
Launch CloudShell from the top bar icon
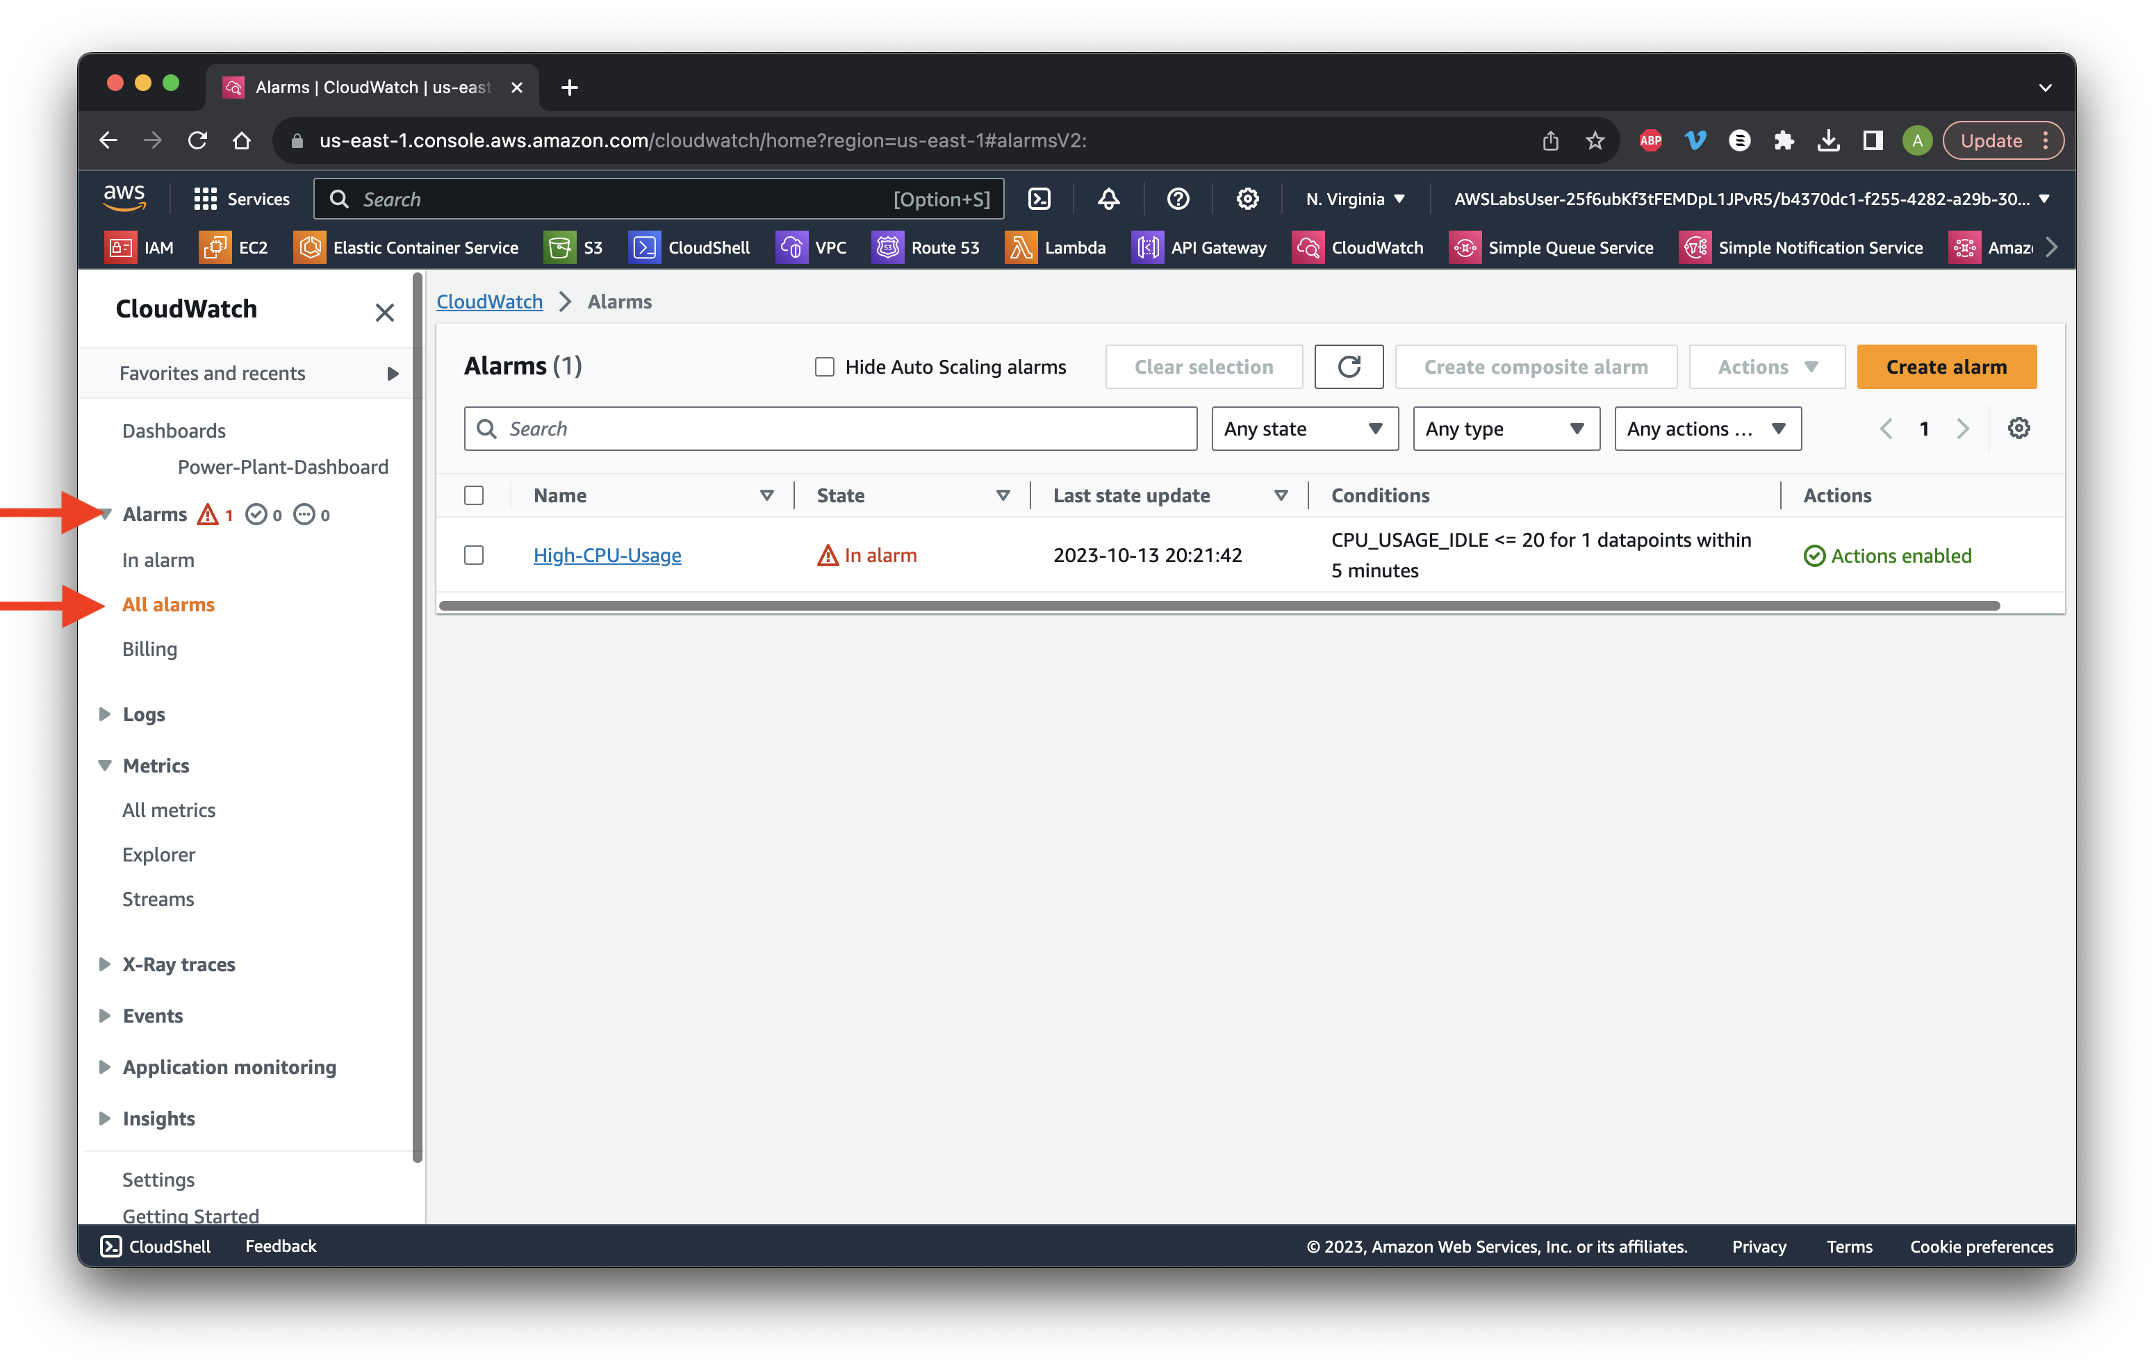[x=1039, y=199]
